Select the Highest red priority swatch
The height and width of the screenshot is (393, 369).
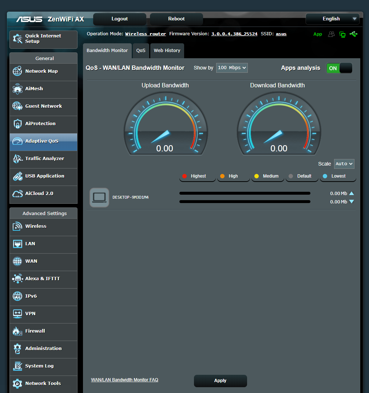click(x=184, y=176)
